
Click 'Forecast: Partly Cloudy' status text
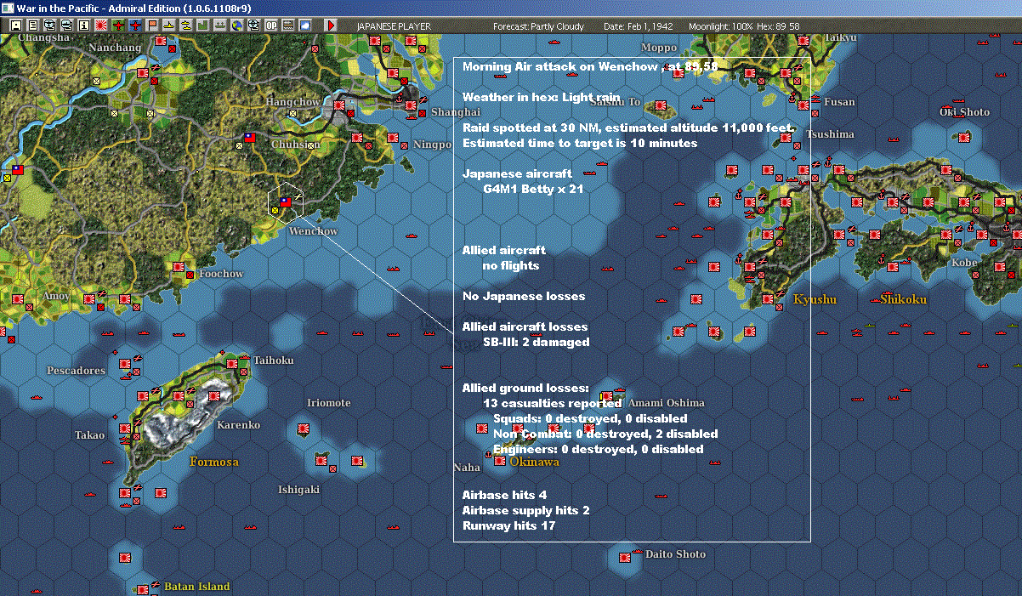coord(539,26)
